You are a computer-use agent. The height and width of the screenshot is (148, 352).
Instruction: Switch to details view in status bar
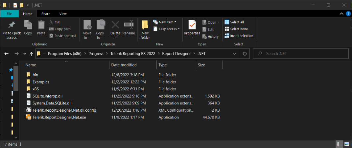(340, 144)
